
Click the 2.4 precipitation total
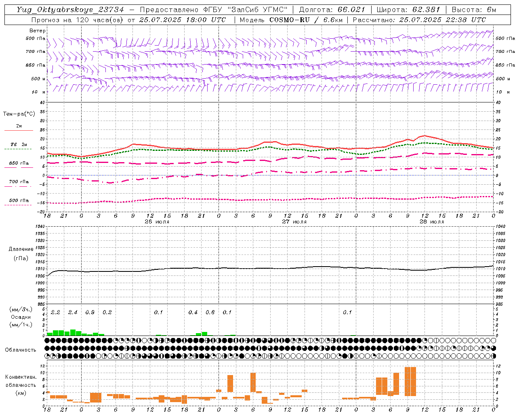73,313
